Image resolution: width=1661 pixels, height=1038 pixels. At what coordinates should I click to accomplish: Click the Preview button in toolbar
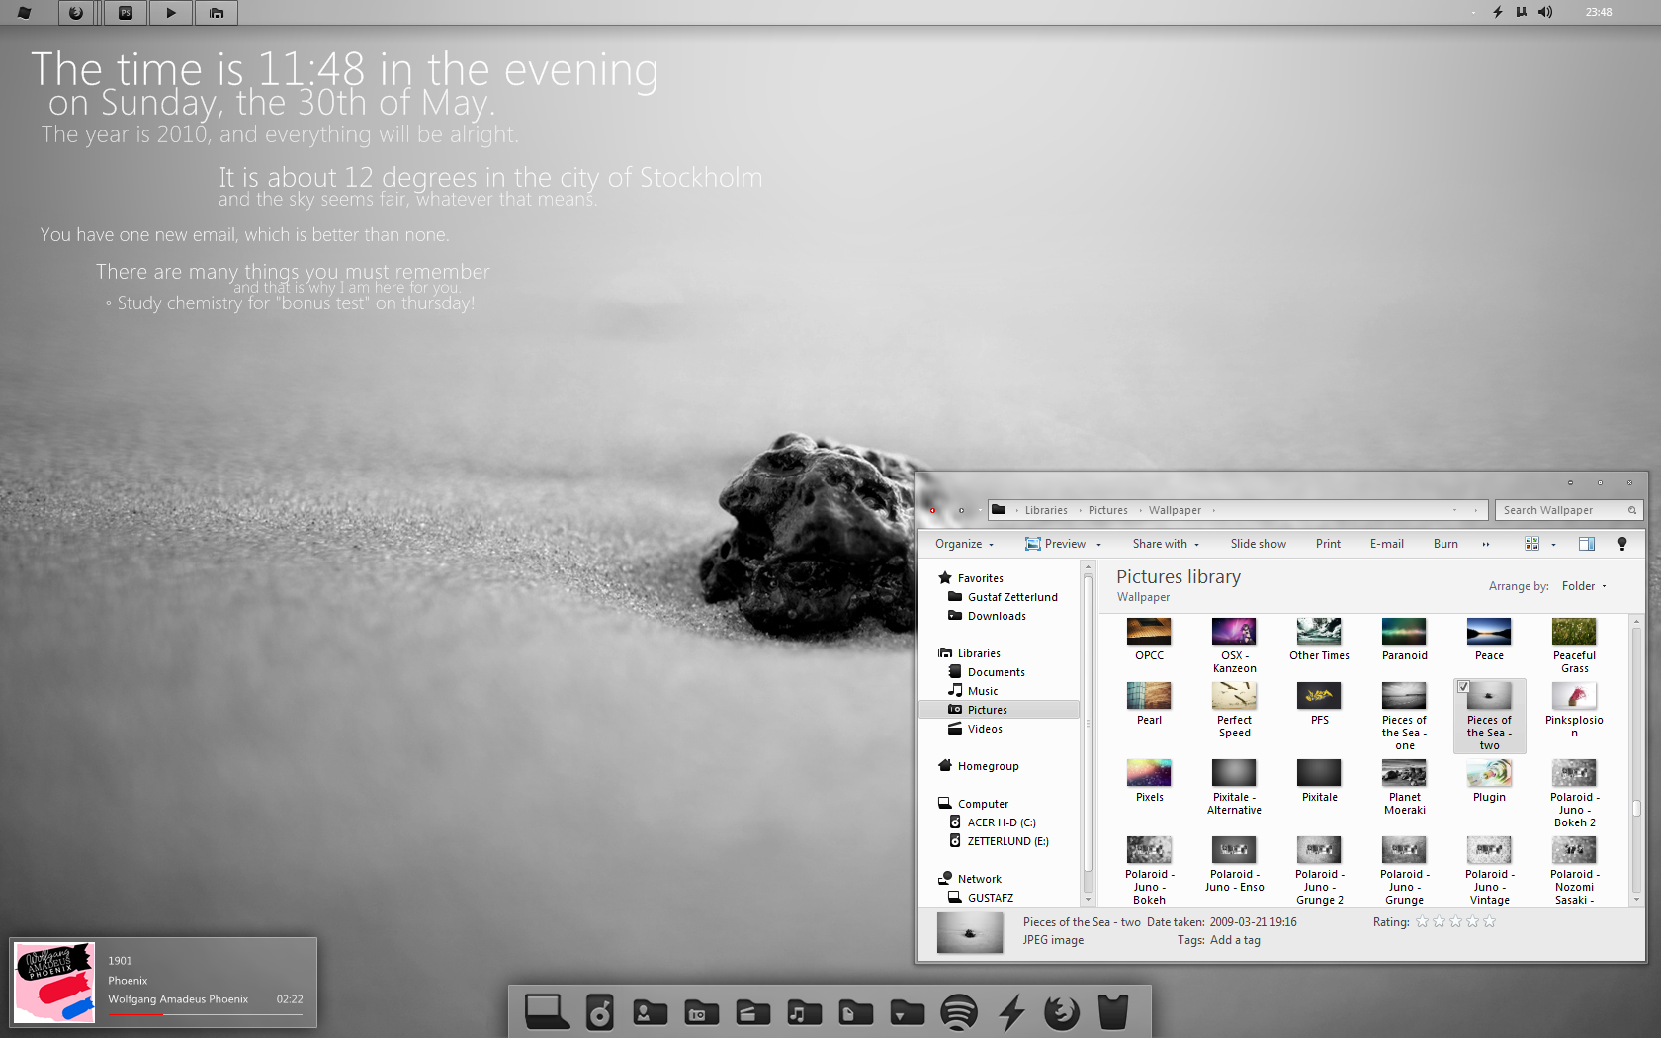tap(1055, 544)
